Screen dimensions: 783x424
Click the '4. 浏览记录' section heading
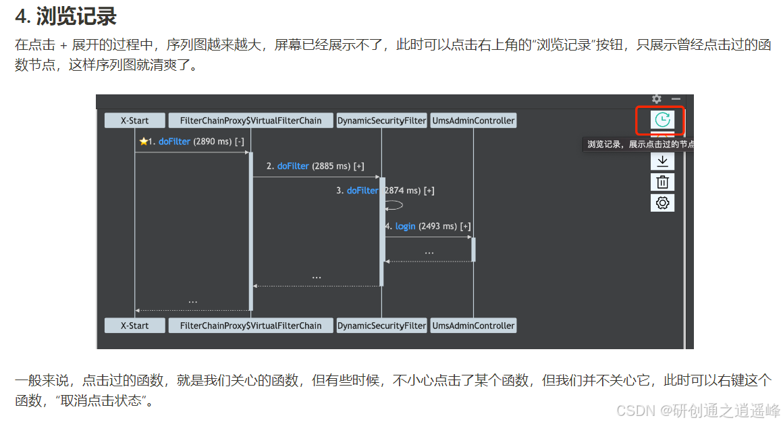tap(65, 16)
